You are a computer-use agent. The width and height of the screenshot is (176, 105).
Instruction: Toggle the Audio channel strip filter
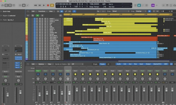point(119,64)
